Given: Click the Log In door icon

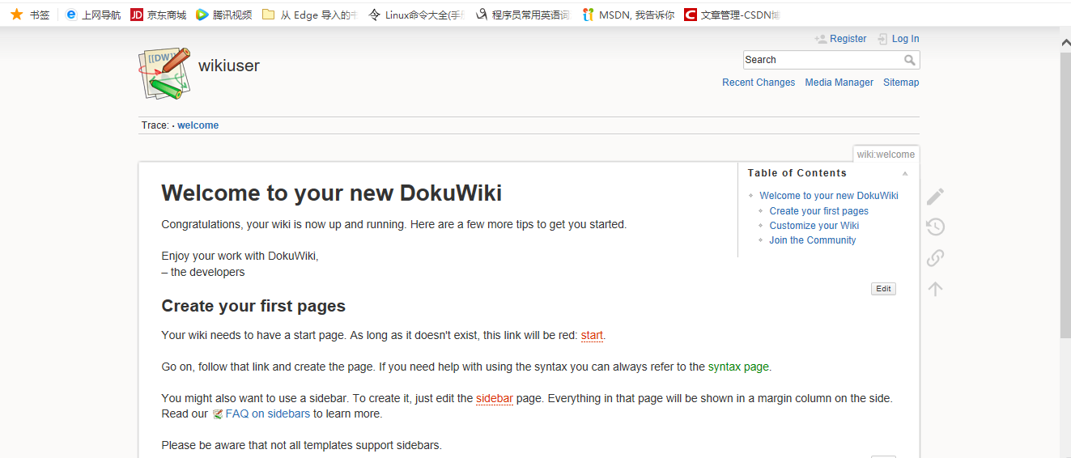Looking at the screenshot, I should pos(883,39).
